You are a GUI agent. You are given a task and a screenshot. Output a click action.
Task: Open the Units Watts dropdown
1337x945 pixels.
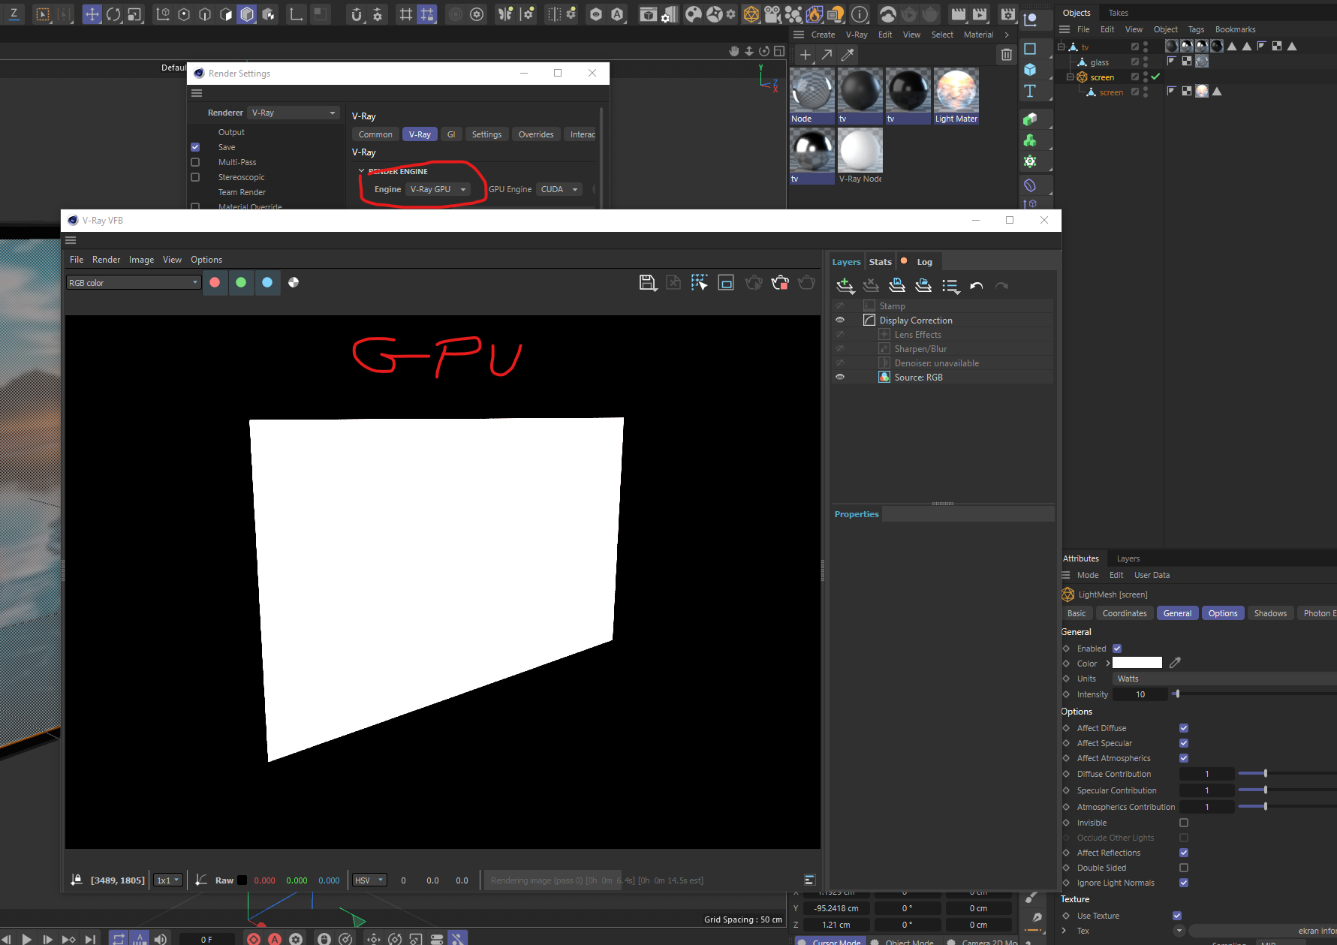1224,679
